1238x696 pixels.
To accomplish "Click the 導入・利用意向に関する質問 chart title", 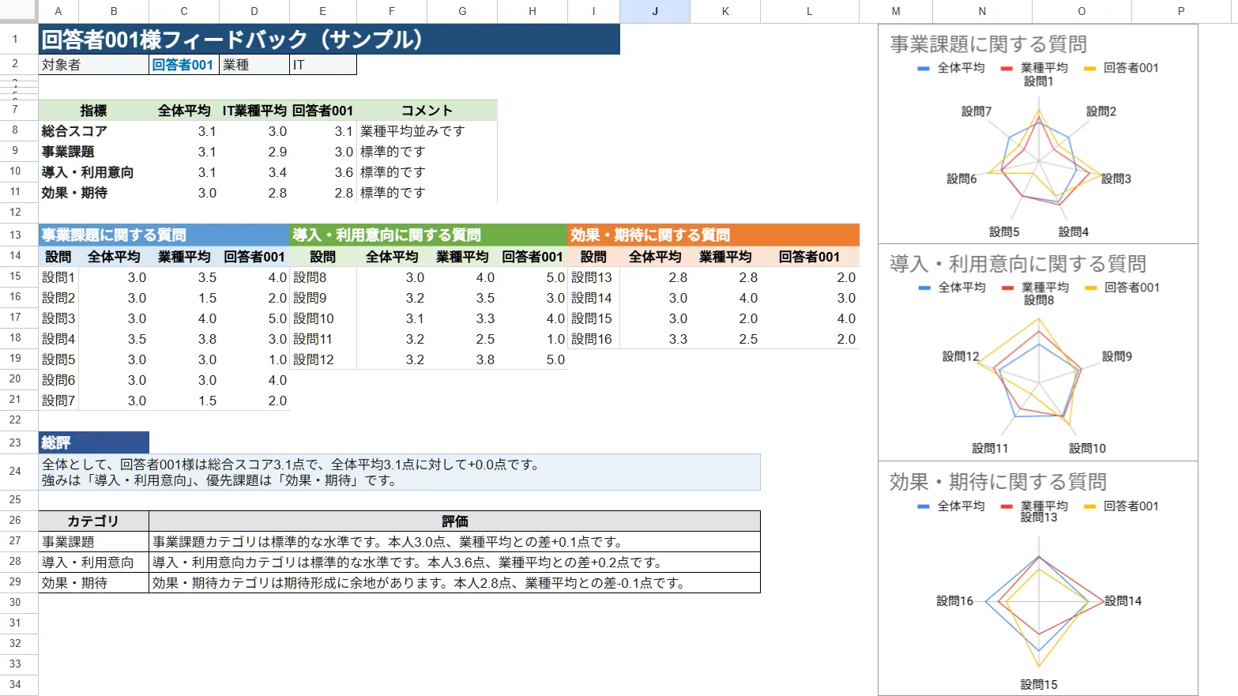I will [x=1018, y=264].
